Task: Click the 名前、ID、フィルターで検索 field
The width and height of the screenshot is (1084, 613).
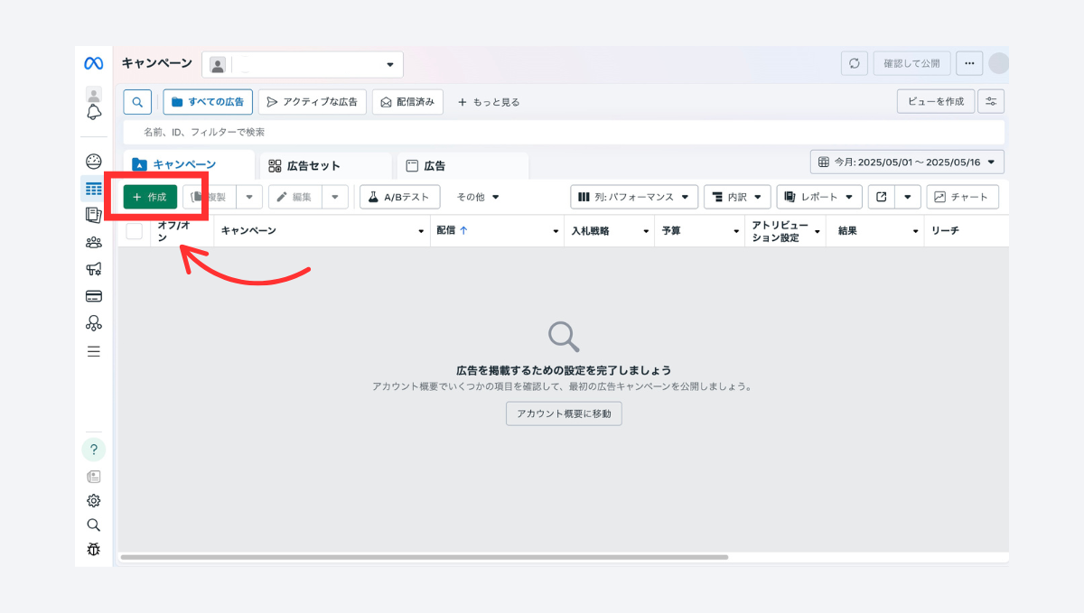Action: (x=564, y=132)
